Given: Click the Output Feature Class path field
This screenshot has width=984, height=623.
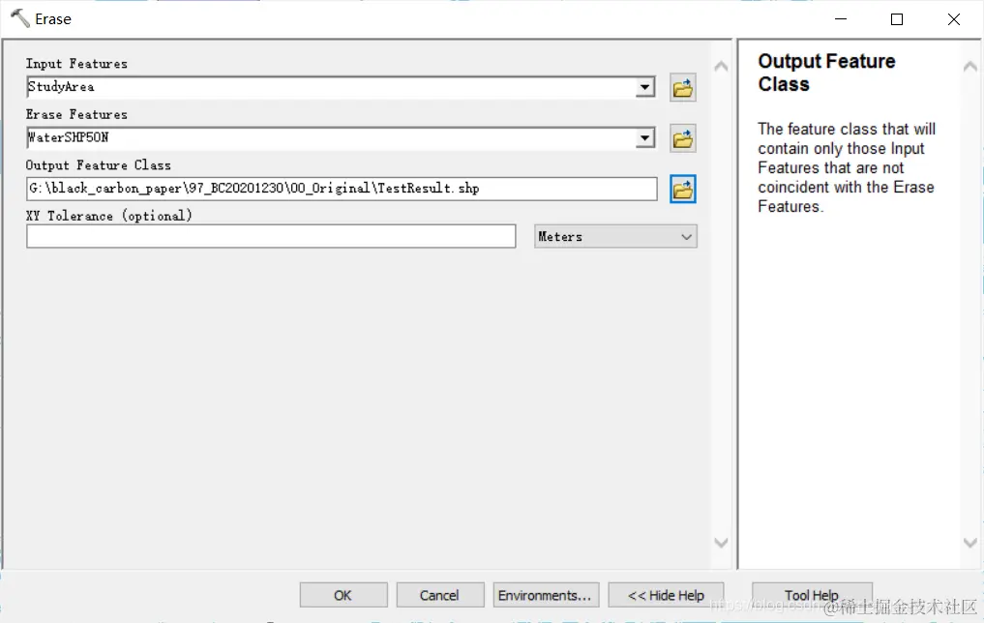Looking at the screenshot, I should 342,189.
